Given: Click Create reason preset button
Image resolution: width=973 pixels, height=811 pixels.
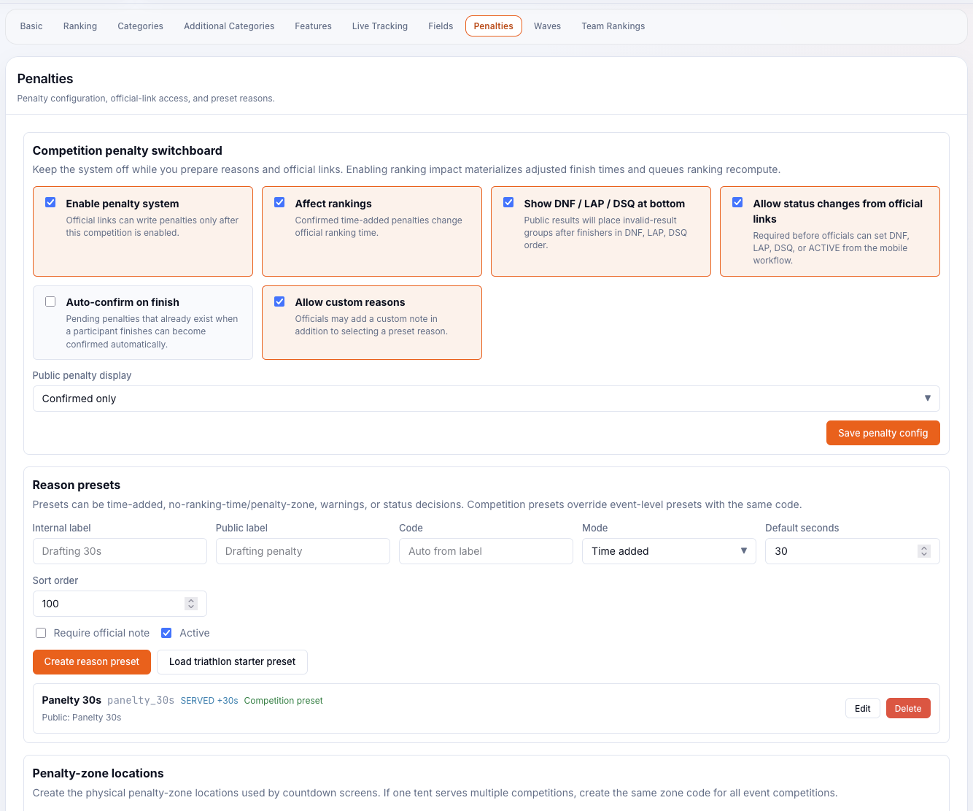Looking at the screenshot, I should 92,662.
